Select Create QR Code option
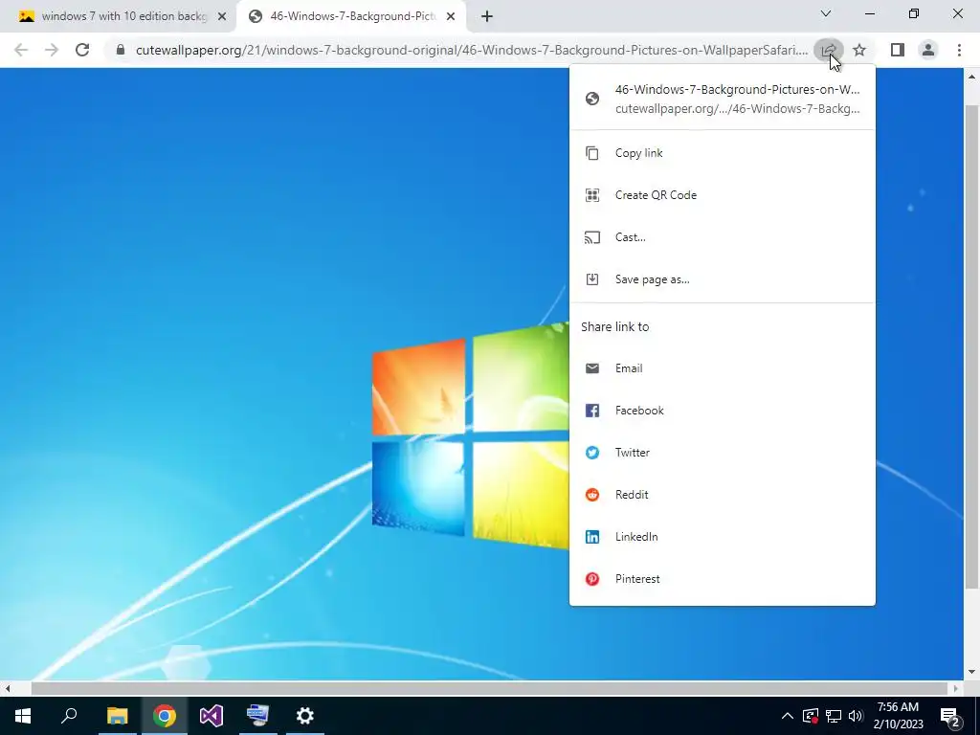Viewport: 980px width, 735px height. [x=722, y=195]
